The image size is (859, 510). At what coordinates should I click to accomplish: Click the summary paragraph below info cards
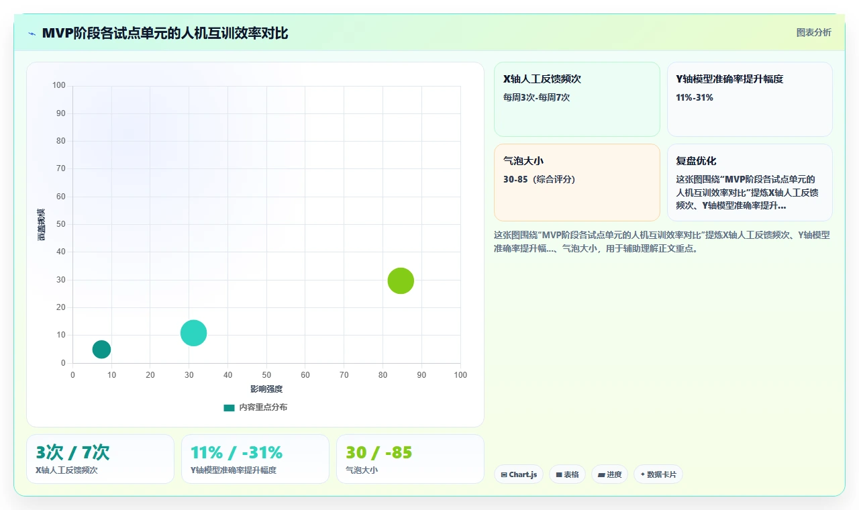coord(662,242)
